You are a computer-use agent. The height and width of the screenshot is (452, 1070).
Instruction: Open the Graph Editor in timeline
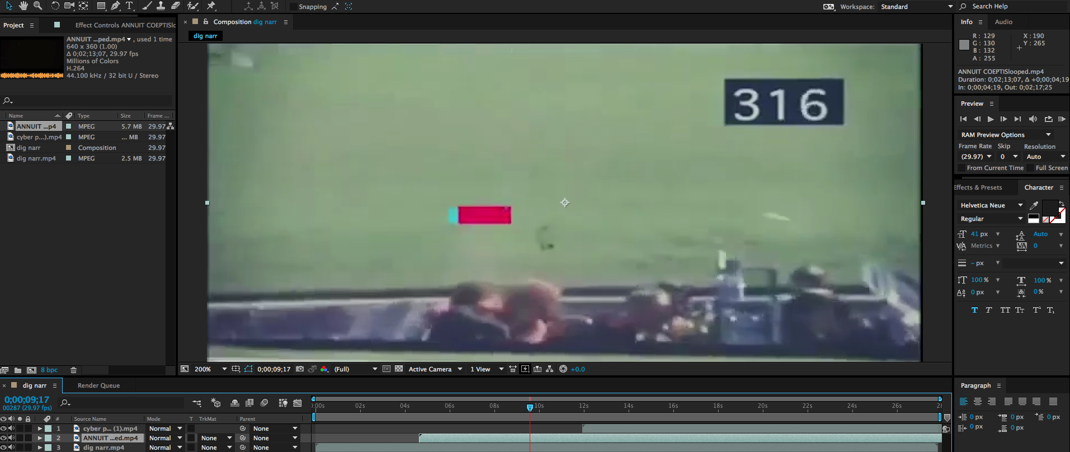298,403
